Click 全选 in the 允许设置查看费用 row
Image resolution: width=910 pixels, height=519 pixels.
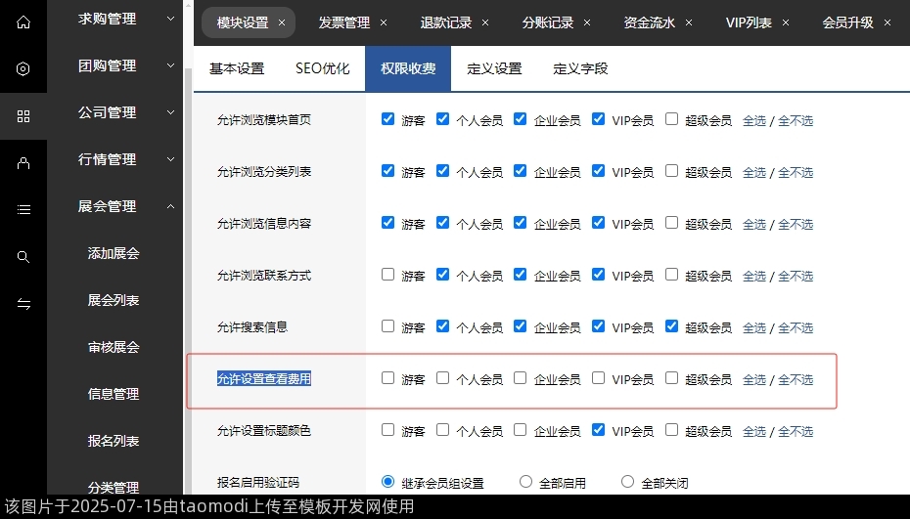point(753,379)
